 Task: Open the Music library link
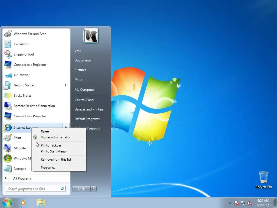[79, 79]
